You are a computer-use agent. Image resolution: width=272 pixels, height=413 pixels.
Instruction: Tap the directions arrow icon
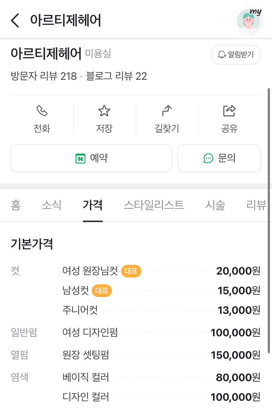(x=167, y=111)
